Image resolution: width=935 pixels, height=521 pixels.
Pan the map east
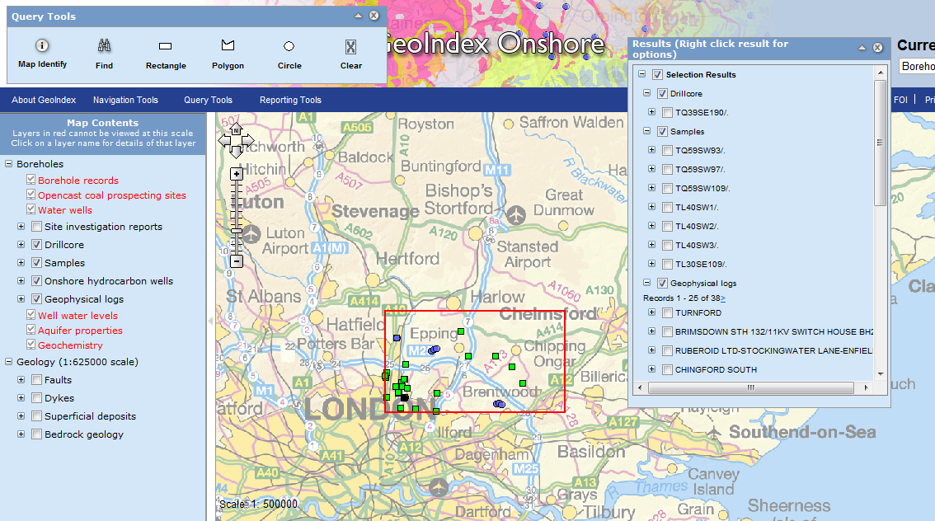tap(248, 141)
